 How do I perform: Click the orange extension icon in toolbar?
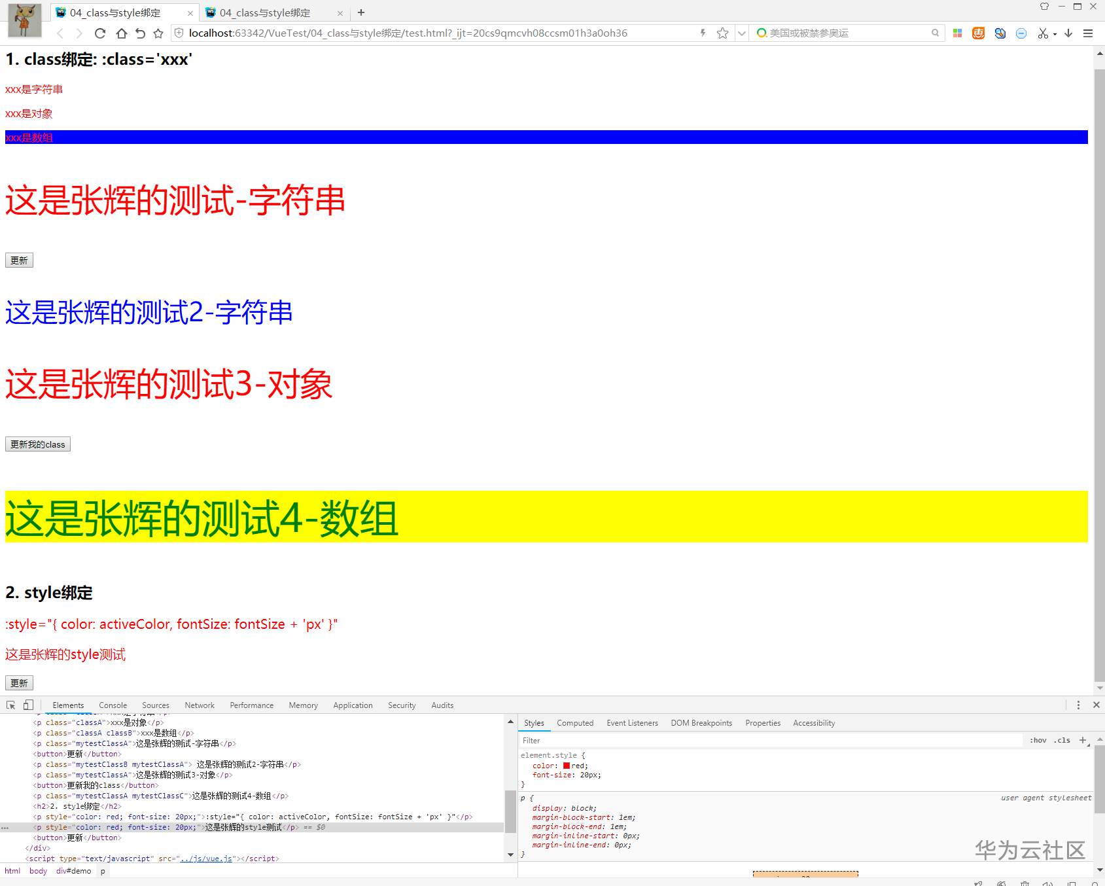tap(979, 33)
